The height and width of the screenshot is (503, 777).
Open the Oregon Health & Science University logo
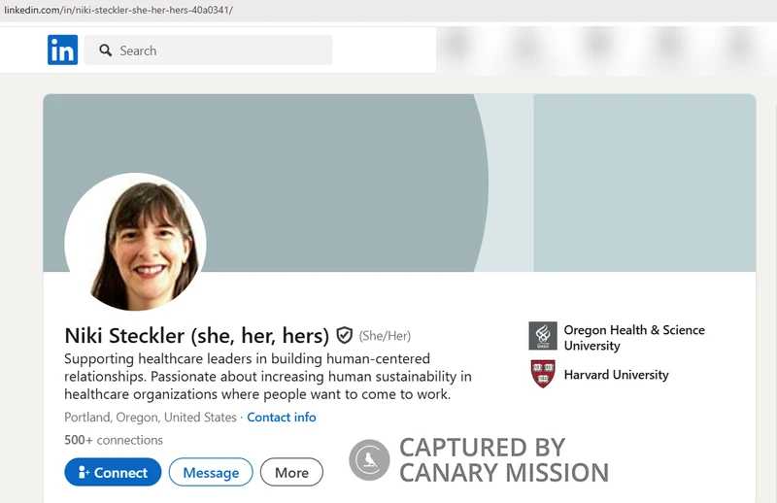[543, 336]
